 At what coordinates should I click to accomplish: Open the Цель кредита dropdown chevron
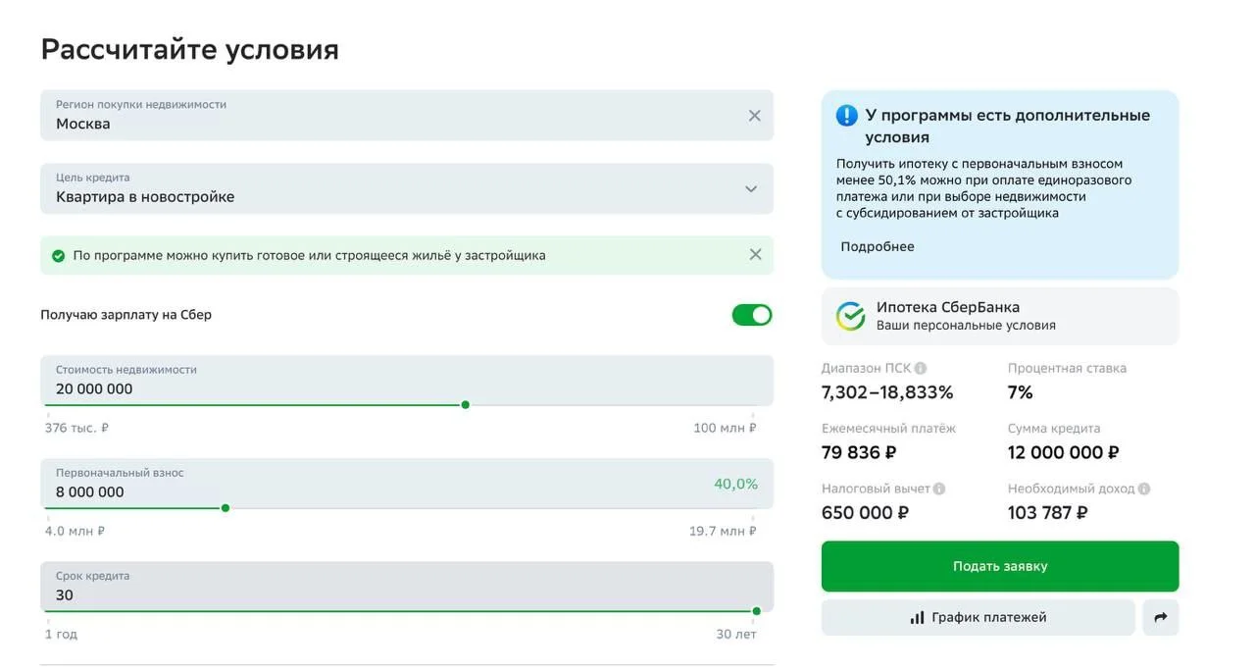(751, 188)
